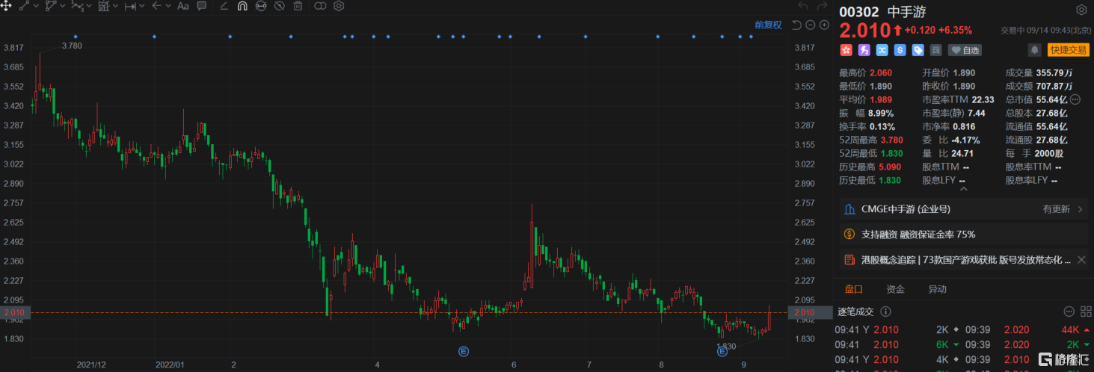The height and width of the screenshot is (372, 1094).
Task: Open quote panel settings gear
Action: (x=1081, y=10)
